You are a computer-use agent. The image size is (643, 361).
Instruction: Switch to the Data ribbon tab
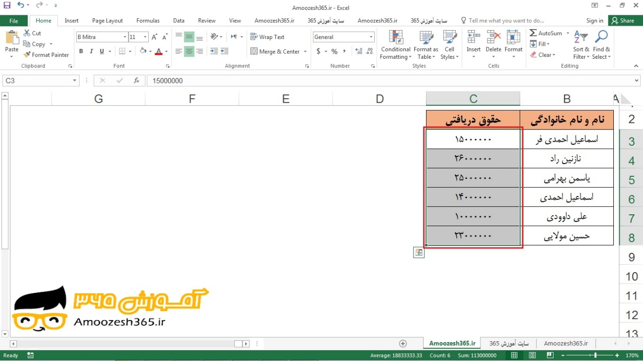coord(179,21)
